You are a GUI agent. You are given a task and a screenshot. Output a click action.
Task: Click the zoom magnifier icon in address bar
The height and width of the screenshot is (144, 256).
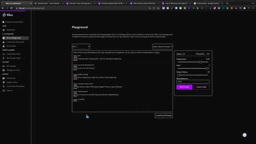pyautogui.click(x=149, y=8)
